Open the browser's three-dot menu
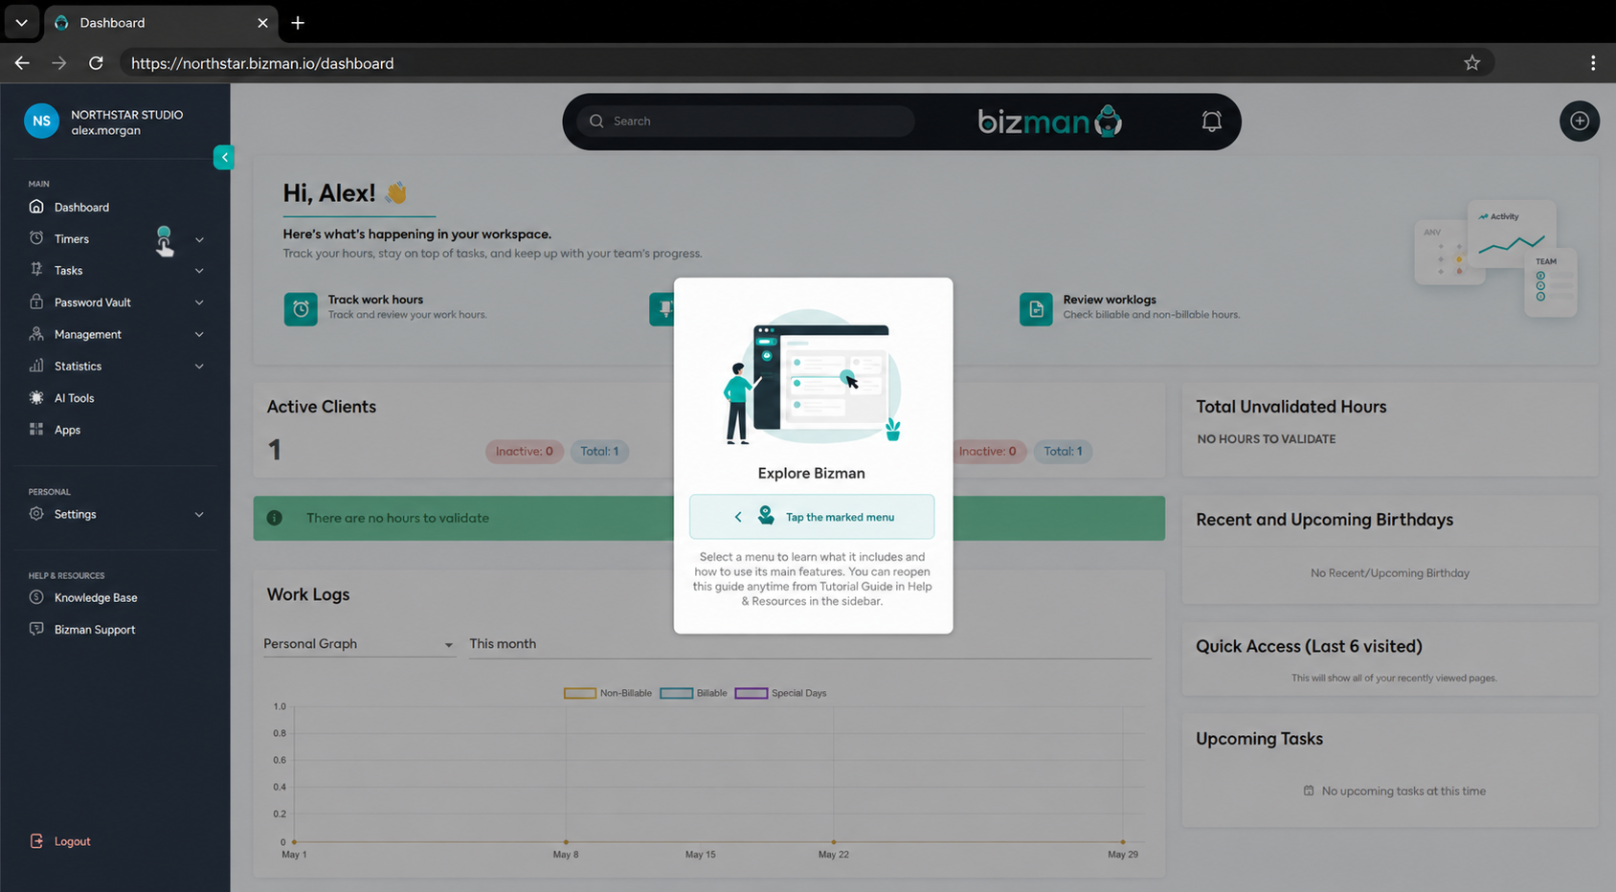This screenshot has width=1616, height=892. [x=1593, y=63]
